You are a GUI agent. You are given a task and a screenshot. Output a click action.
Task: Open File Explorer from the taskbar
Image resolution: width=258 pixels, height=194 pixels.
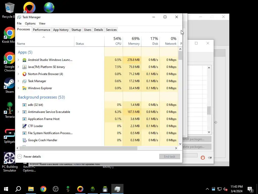tap(31, 189)
